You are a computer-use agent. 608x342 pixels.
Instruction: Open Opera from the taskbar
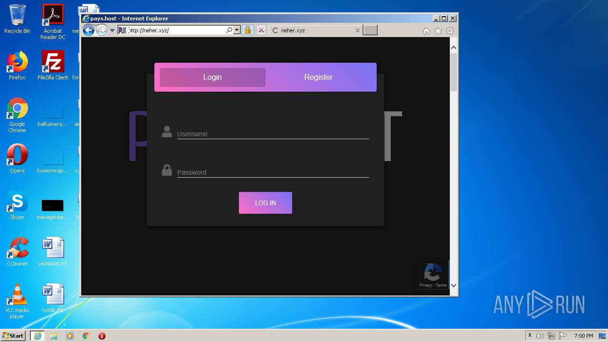click(x=102, y=336)
